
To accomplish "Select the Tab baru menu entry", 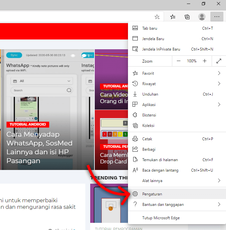I will [177, 28].
